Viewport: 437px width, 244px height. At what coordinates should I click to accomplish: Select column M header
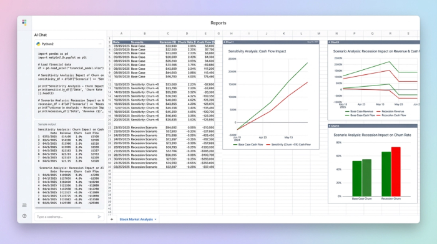(318, 34)
